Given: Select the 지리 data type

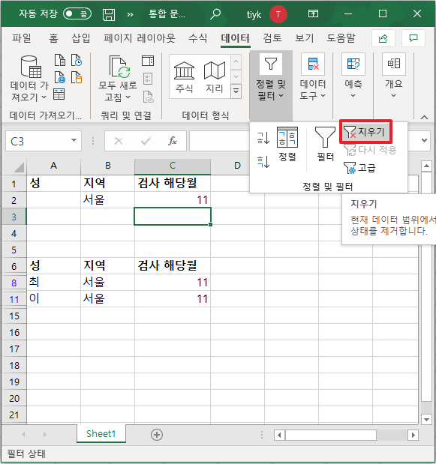Looking at the screenshot, I should tap(215, 77).
